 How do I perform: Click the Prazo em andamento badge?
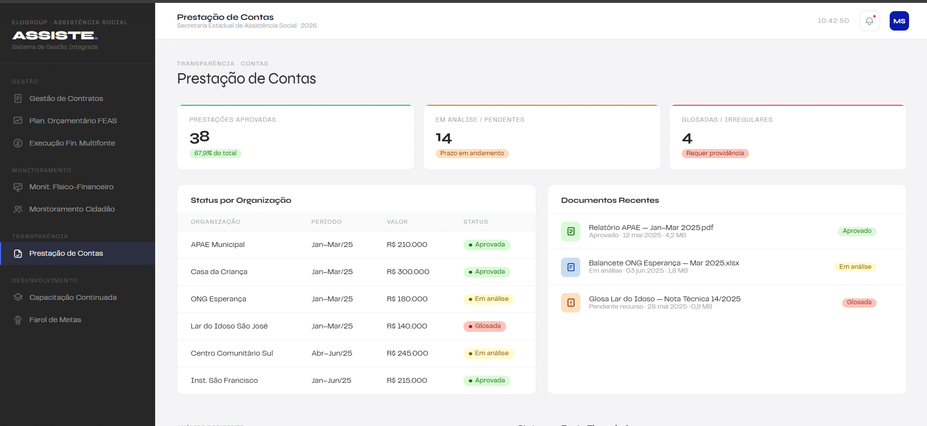click(x=472, y=153)
